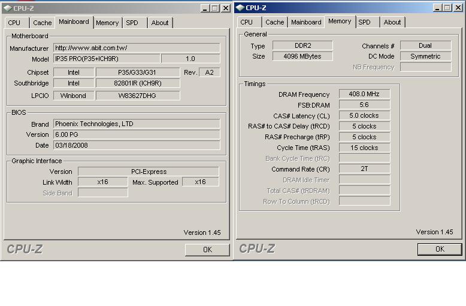
Task: Click the DRAM Frequency label
Action: click(304, 94)
